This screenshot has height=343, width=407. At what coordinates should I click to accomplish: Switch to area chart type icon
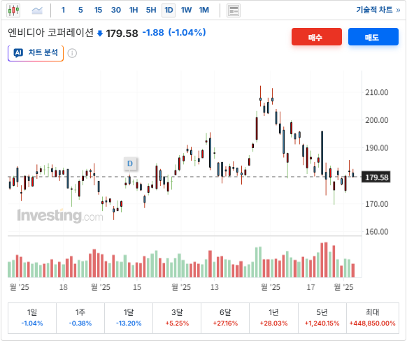(x=37, y=10)
